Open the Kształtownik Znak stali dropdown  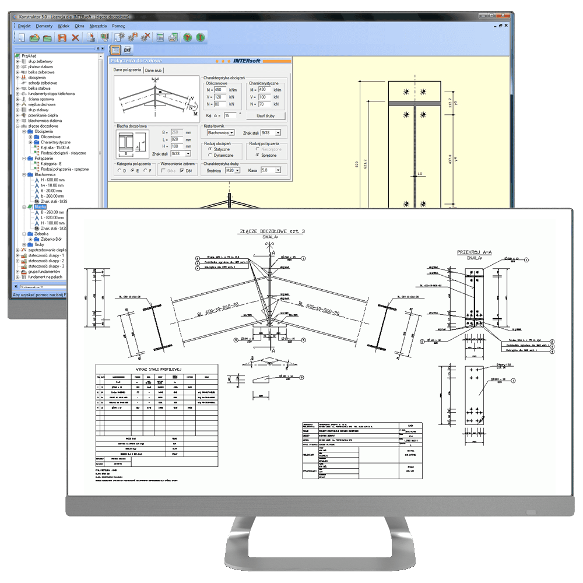[x=271, y=133]
